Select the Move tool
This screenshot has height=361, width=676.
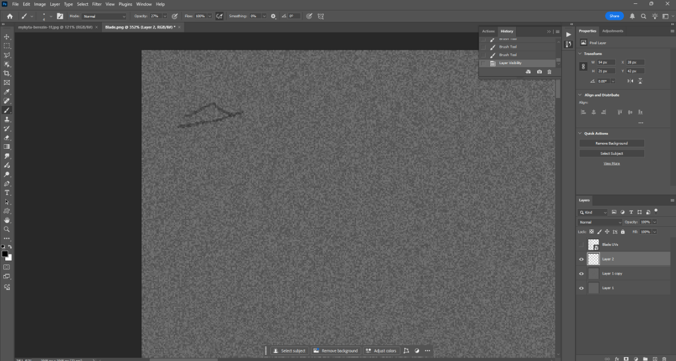pyautogui.click(x=7, y=36)
